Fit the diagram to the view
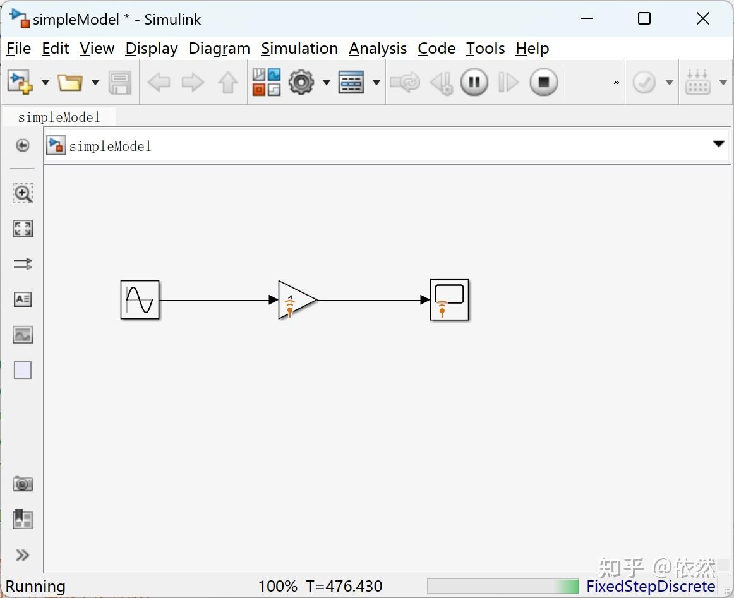Image resolution: width=734 pixels, height=598 pixels. click(x=23, y=229)
